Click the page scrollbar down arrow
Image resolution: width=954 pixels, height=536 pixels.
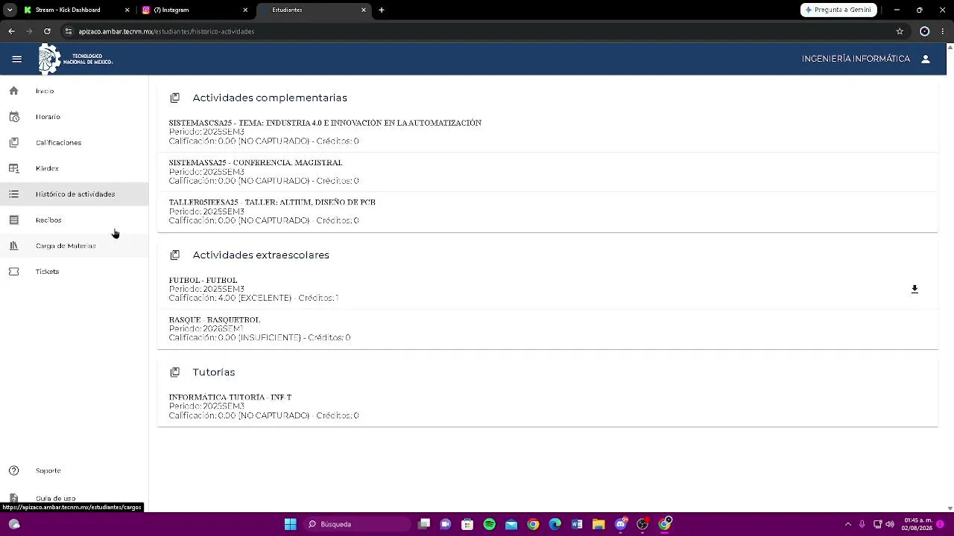(x=950, y=508)
